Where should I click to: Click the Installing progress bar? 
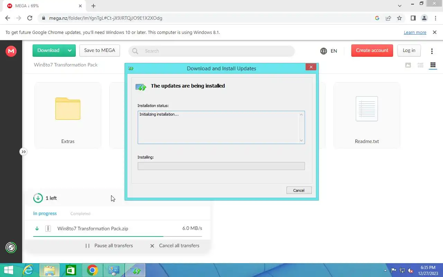221,166
